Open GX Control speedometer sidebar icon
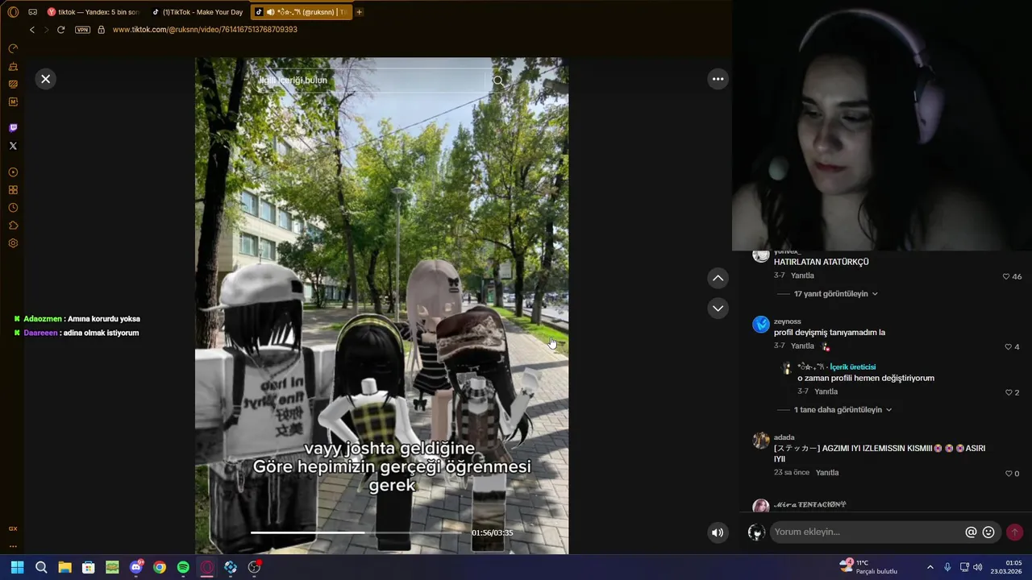The image size is (1032, 580). pyautogui.click(x=13, y=48)
